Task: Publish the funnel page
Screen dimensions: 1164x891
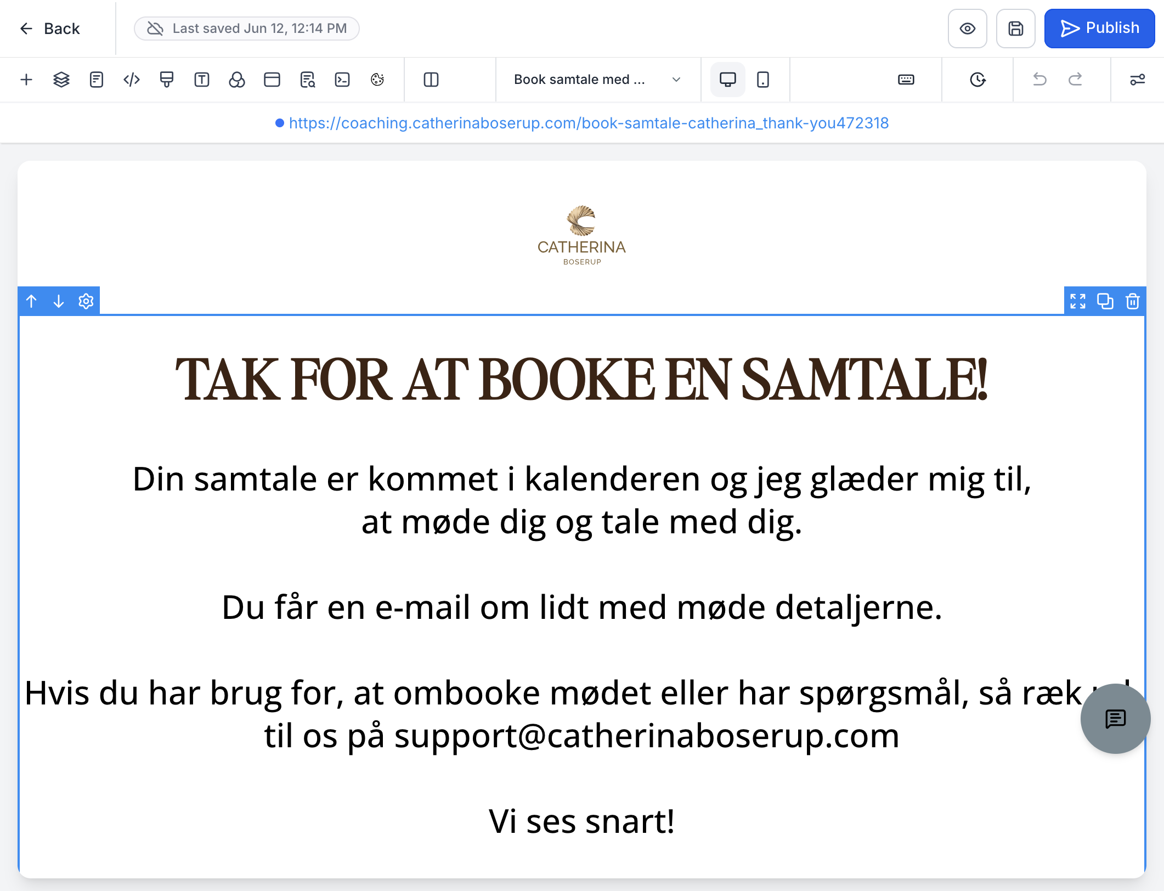Action: (1099, 29)
